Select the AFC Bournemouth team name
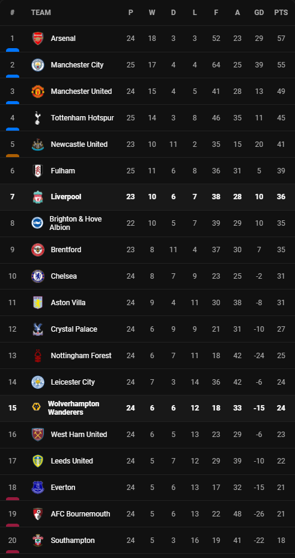Image resolution: width=295 pixels, height=558 pixels. pyautogui.click(x=81, y=514)
